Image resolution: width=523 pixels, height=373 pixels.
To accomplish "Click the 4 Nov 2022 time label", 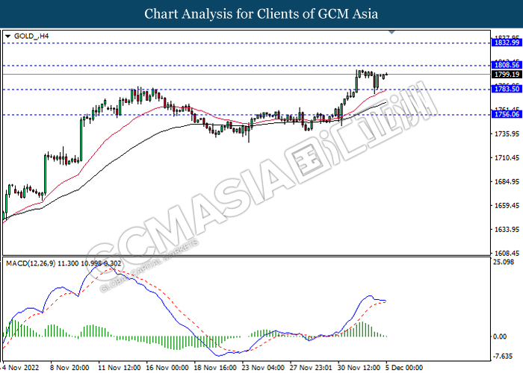I will pyautogui.click(x=22, y=368).
